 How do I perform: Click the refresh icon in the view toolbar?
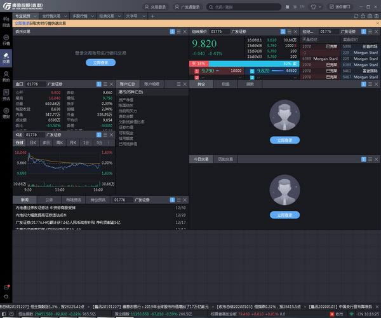[356, 16]
